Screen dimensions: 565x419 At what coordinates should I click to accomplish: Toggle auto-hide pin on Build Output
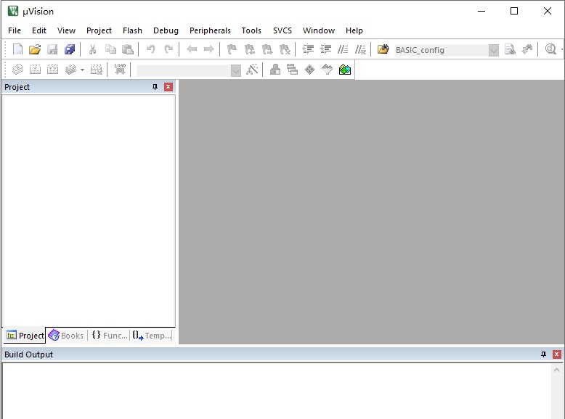point(543,354)
